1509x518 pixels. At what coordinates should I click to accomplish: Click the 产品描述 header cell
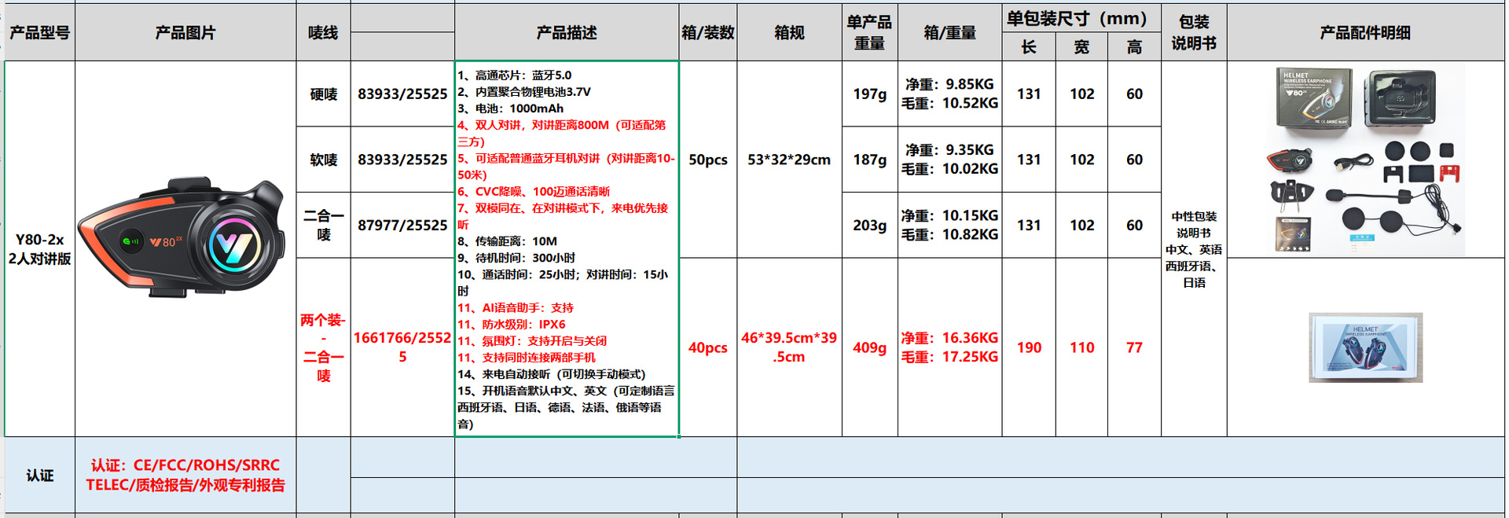tap(567, 32)
